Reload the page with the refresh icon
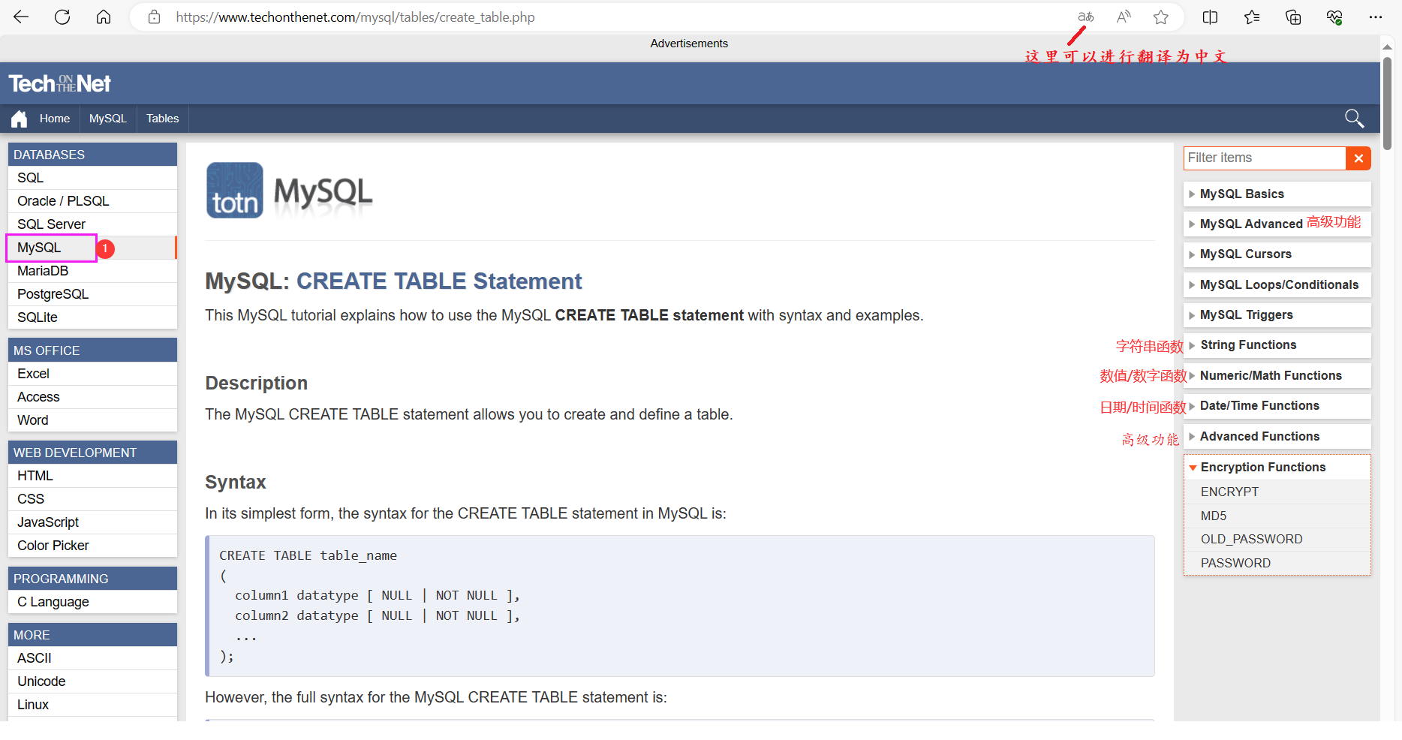Viewport: 1402px width, 740px height. [62, 17]
